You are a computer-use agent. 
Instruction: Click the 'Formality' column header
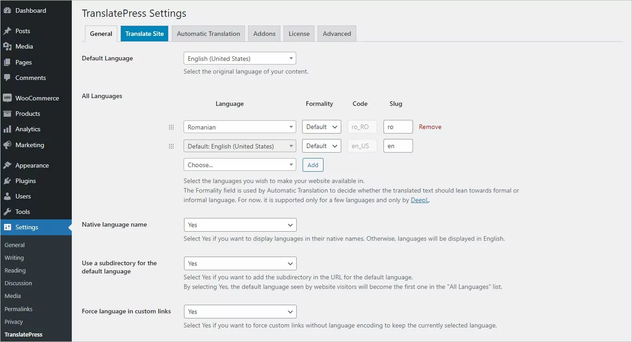coord(319,104)
